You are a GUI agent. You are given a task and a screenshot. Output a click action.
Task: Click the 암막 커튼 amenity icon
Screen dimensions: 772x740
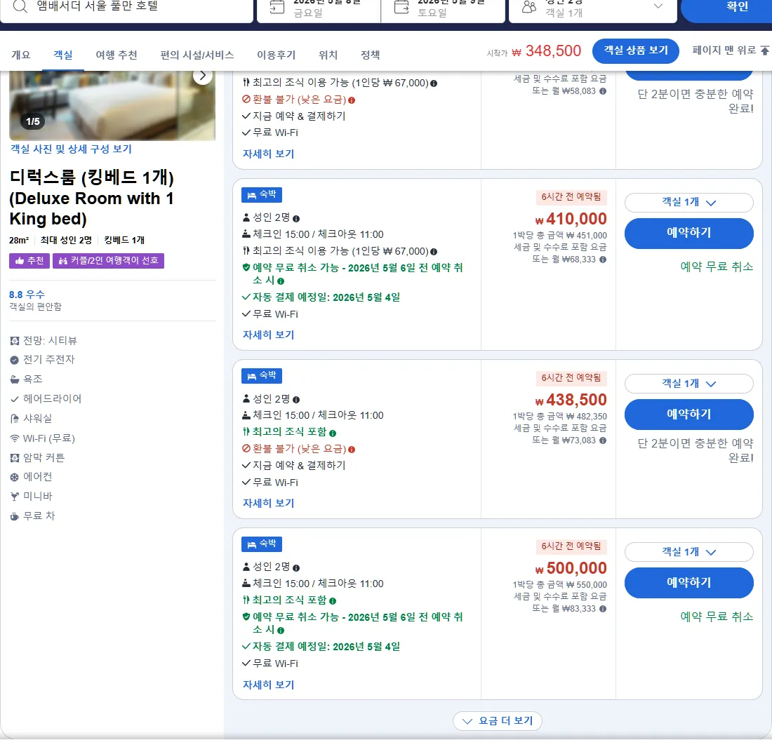[15, 458]
